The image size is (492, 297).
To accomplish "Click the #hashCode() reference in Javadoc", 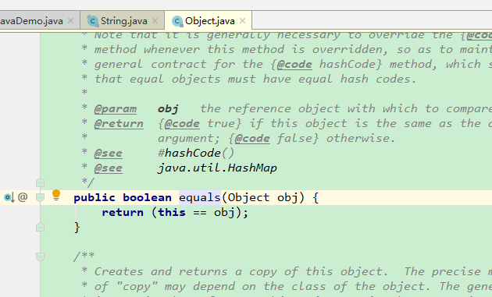I will point(196,153).
